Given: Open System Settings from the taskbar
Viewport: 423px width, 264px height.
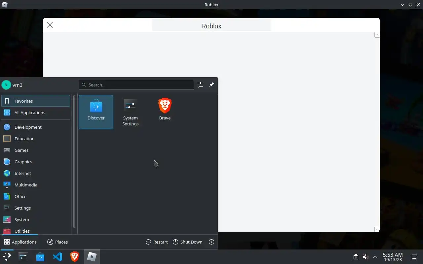Looking at the screenshot, I should [23, 257].
